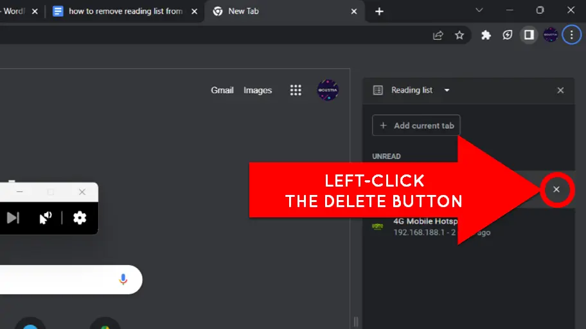Open the Chrome three-dot menu
Viewport: 586px width, 329px height.
click(x=571, y=35)
